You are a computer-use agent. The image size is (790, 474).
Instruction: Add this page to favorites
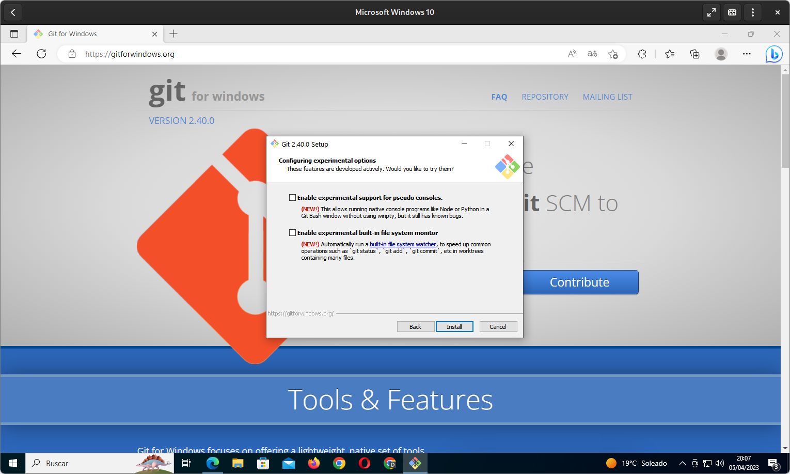click(613, 54)
